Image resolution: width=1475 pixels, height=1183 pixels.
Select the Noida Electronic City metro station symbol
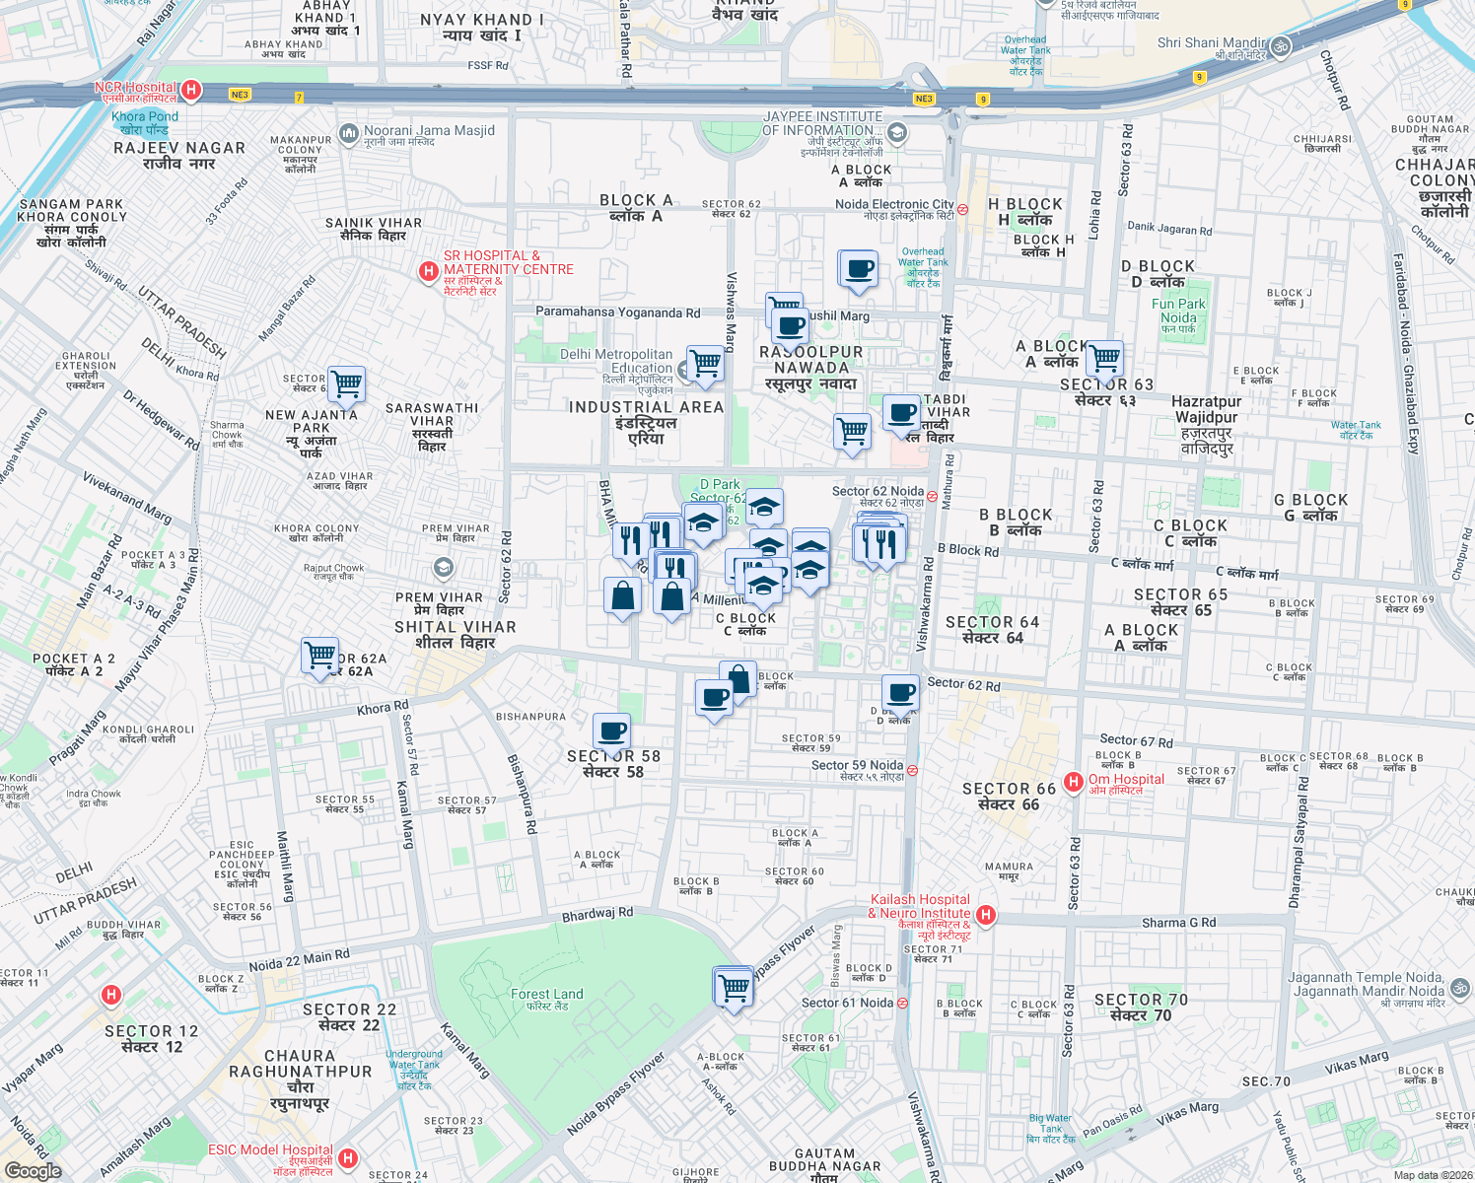coord(960,211)
